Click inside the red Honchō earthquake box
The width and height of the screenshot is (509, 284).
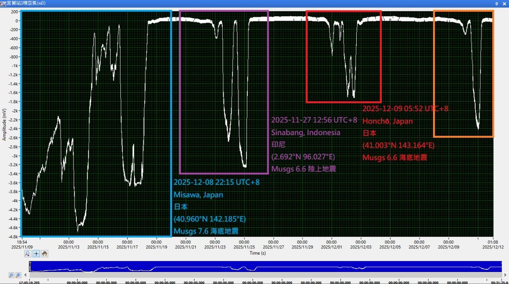[x=344, y=56]
